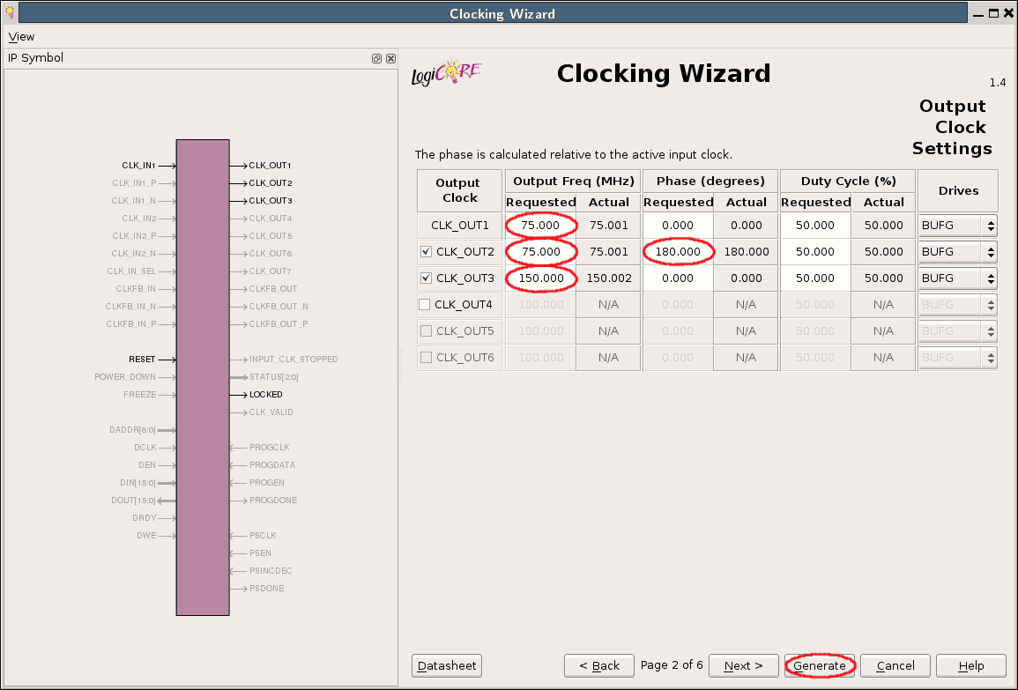The width and height of the screenshot is (1018, 690).
Task: Open the Datasheet
Action: [447, 665]
